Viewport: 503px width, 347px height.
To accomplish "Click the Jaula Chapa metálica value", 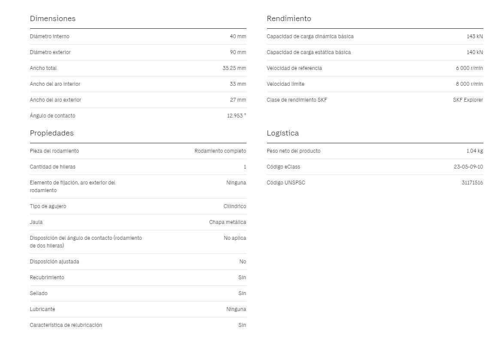I will pyautogui.click(x=227, y=222).
